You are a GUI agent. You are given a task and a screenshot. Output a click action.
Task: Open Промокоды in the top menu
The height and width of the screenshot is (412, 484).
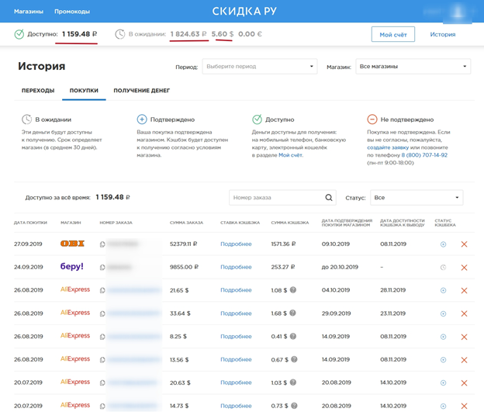72,12
